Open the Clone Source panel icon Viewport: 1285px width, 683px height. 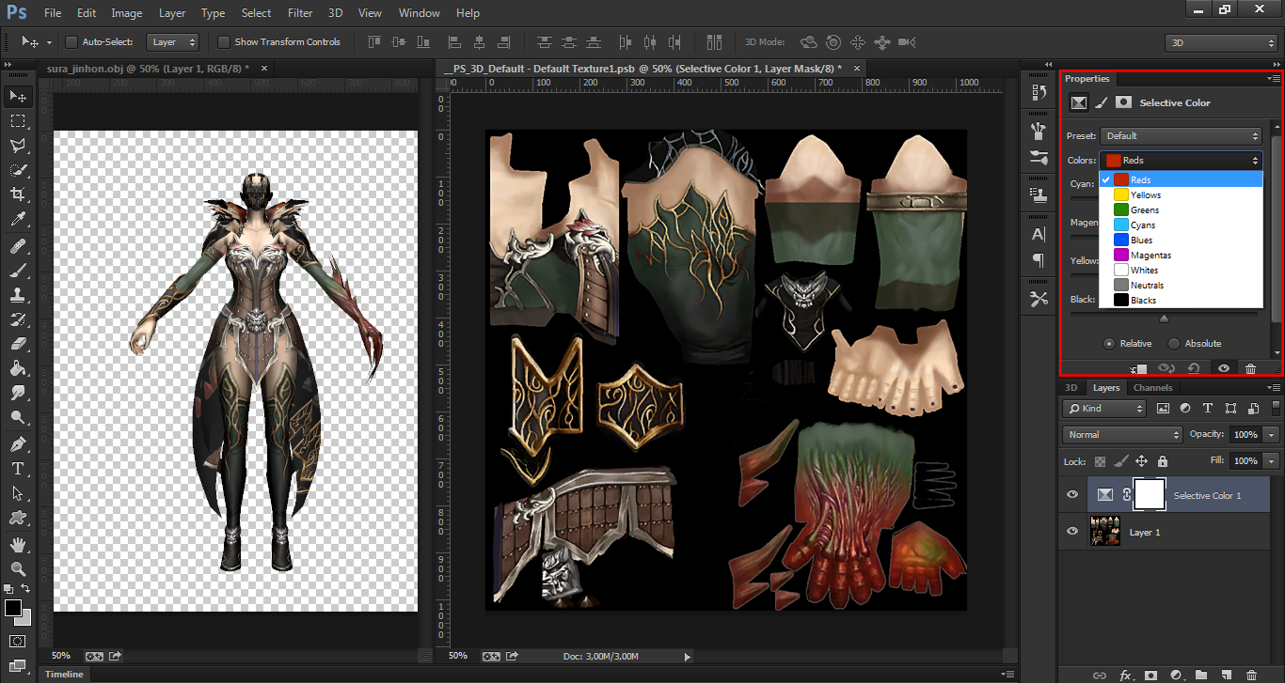pos(1039,195)
